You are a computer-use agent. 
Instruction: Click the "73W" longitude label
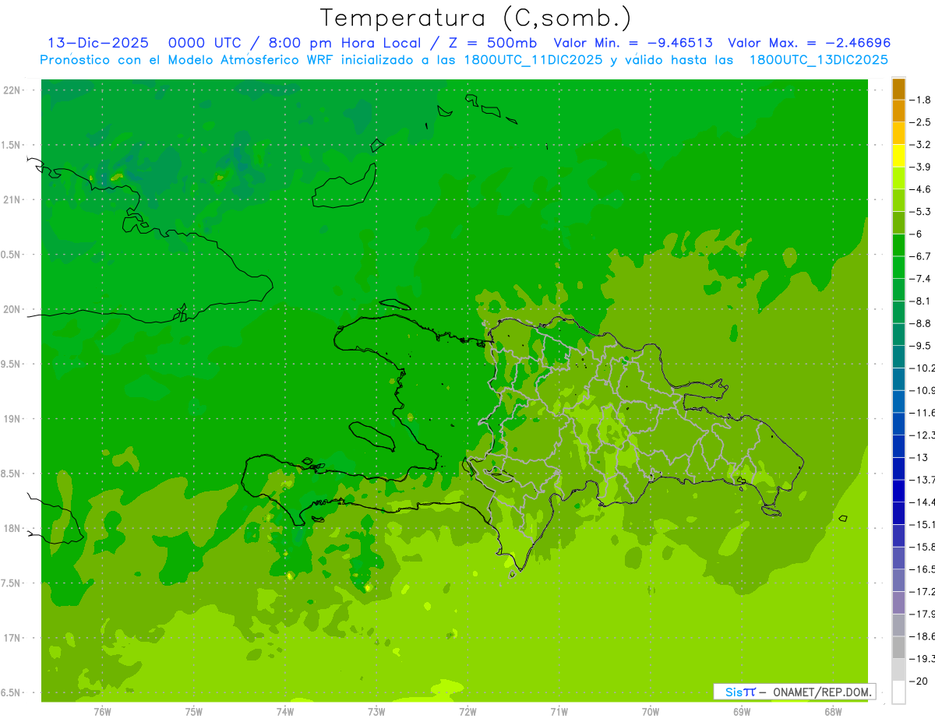[x=376, y=712]
